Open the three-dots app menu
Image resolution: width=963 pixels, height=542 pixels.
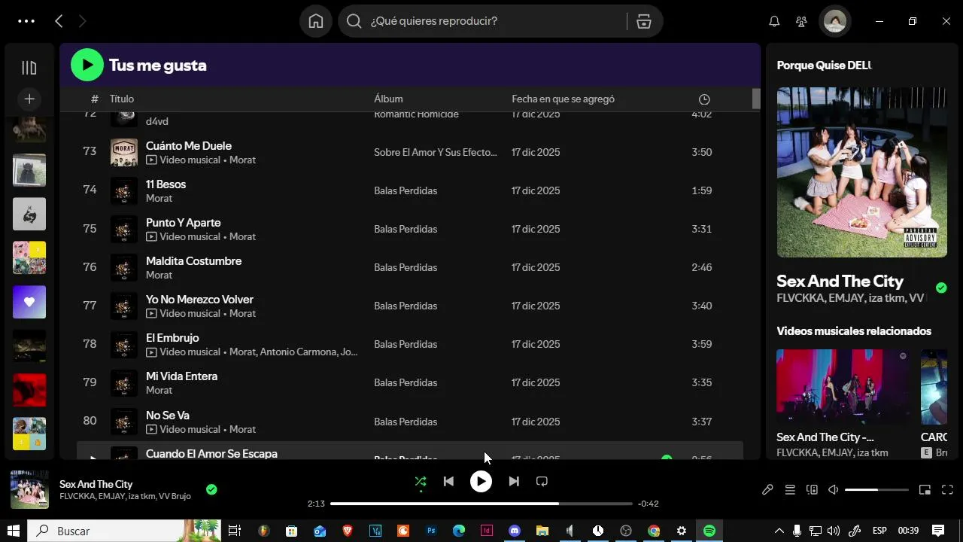click(26, 21)
